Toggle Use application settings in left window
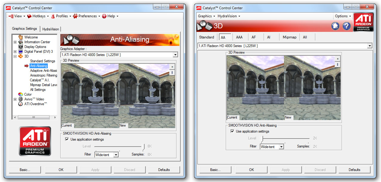 67,139
